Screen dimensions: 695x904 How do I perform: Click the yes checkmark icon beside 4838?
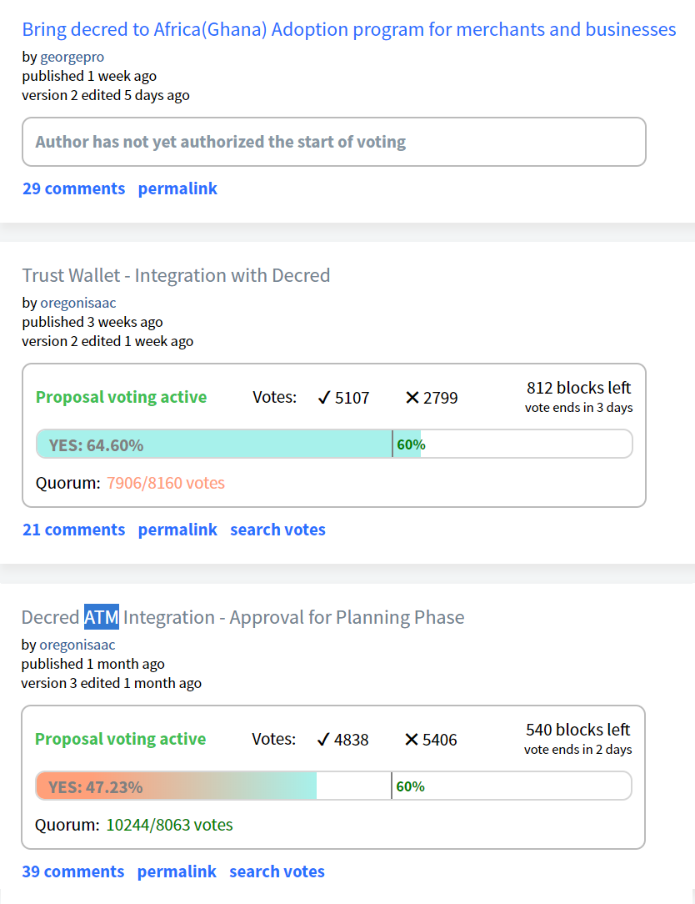pos(323,740)
